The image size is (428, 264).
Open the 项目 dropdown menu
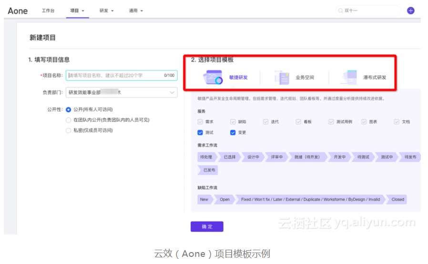point(77,10)
